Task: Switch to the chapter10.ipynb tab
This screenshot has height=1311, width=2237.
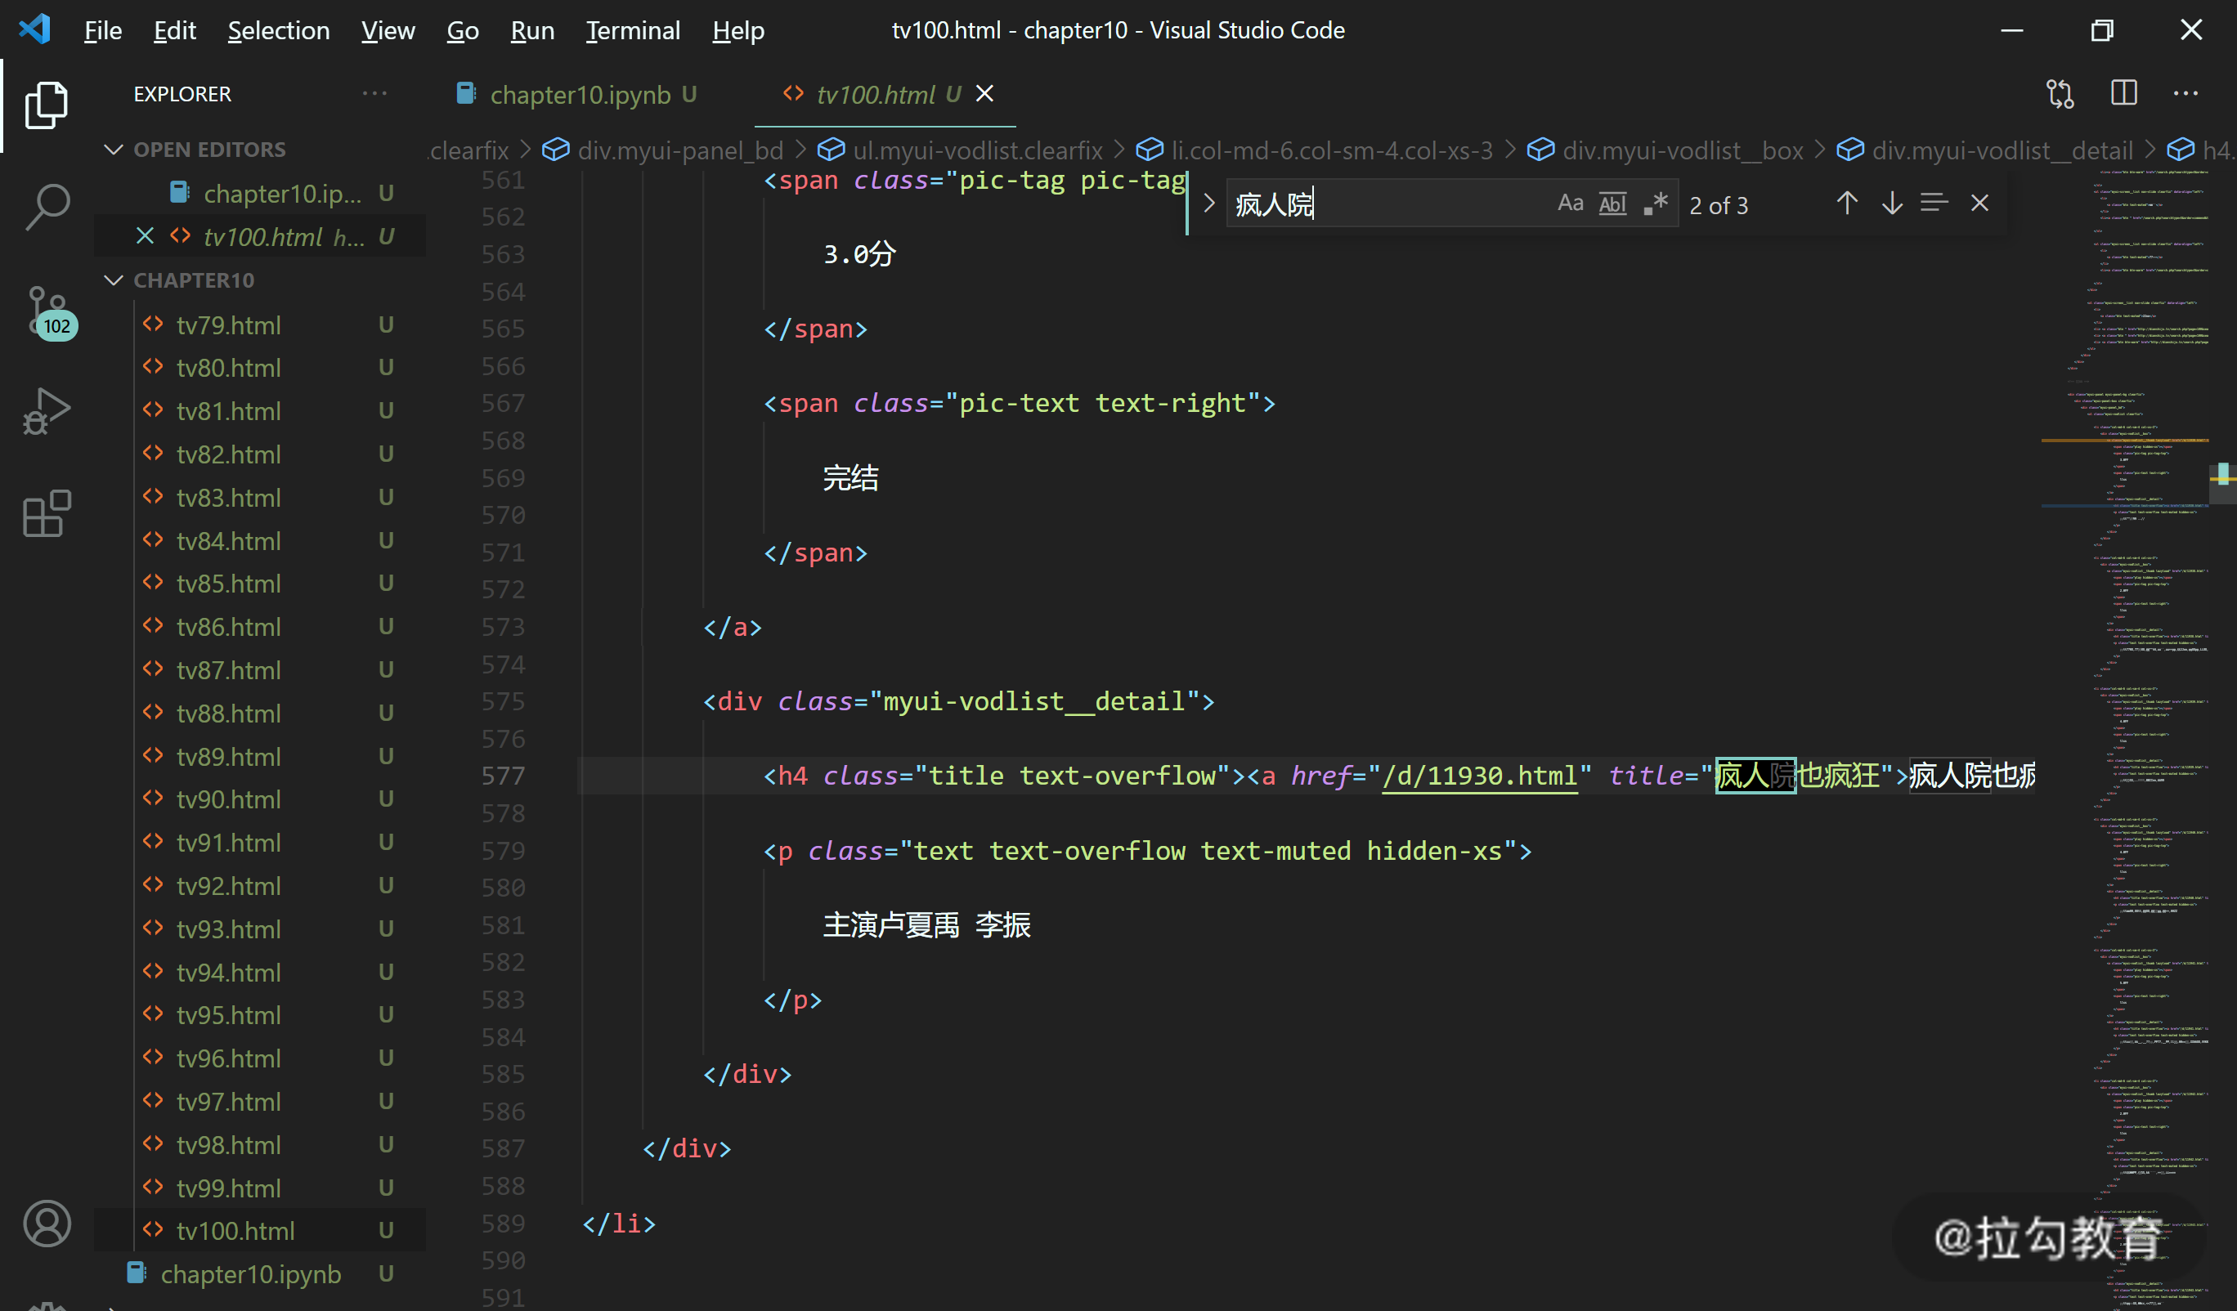Action: [576, 94]
